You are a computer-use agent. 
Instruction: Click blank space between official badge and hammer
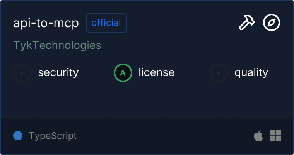pyautogui.click(x=182, y=23)
